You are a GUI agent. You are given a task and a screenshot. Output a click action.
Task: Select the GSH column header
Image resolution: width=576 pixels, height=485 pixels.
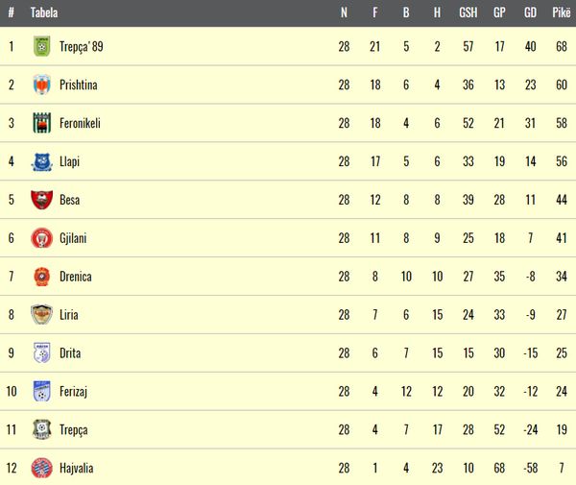tap(468, 12)
